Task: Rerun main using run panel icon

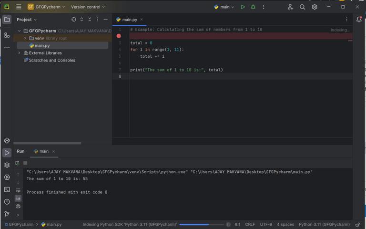Action: [18, 163]
